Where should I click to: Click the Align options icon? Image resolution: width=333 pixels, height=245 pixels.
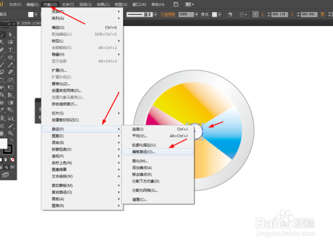click(243, 15)
